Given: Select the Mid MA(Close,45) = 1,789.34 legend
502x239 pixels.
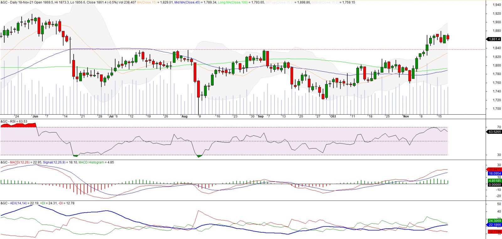Looking at the screenshot, I should (x=195, y=2).
